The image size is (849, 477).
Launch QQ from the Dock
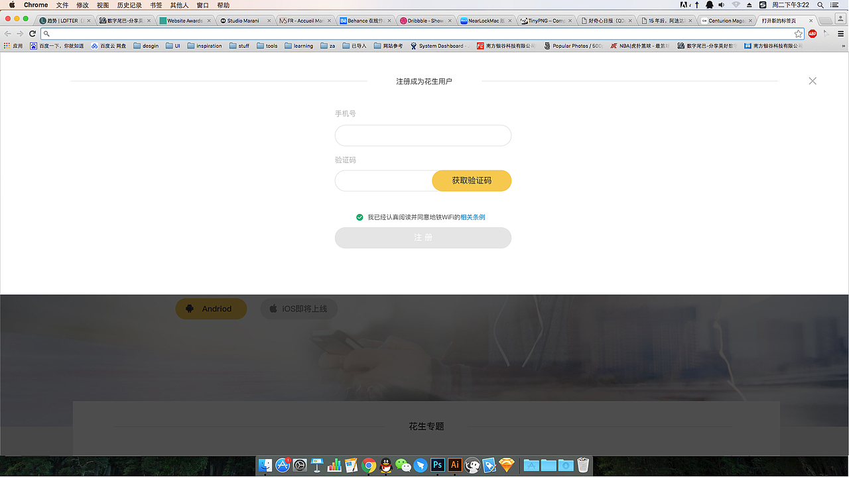(x=385, y=465)
